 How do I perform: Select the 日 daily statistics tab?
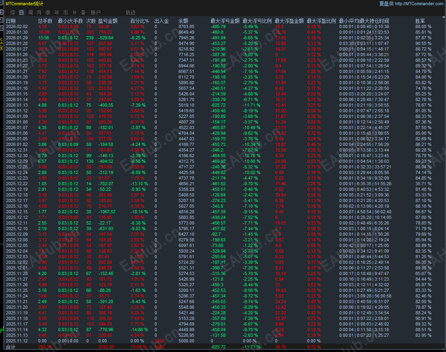tap(21, 12)
